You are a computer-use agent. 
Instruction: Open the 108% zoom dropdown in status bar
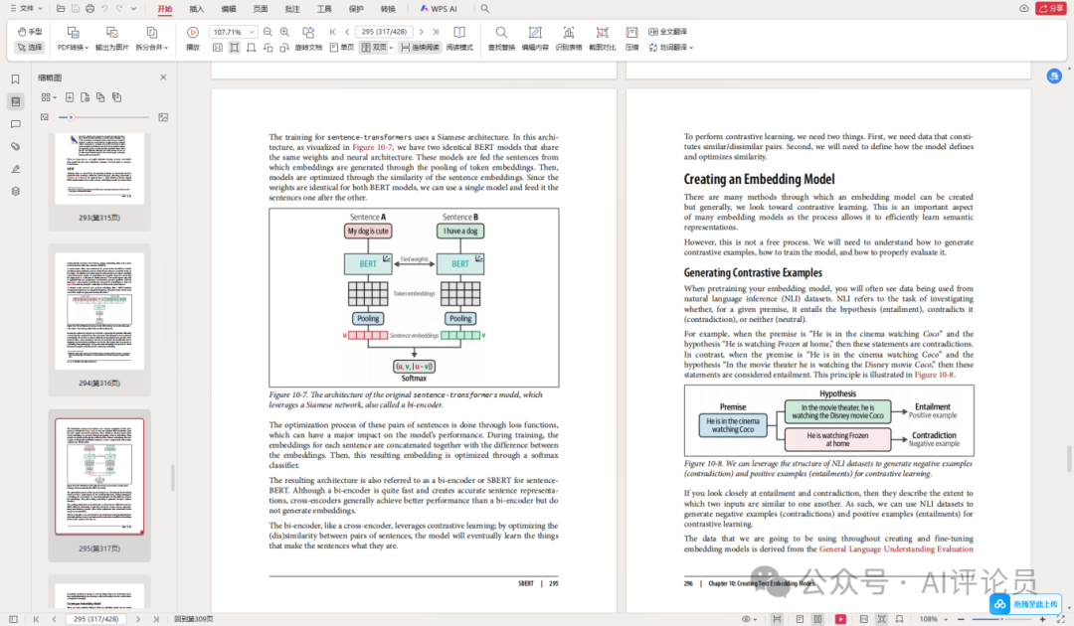tap(934, 619)
